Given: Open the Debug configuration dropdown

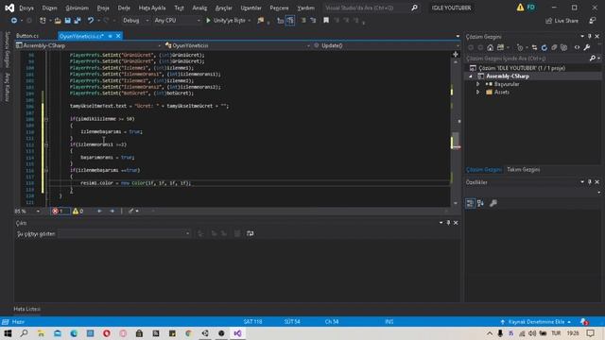Looking at the screenshot, I should (135, 21).
